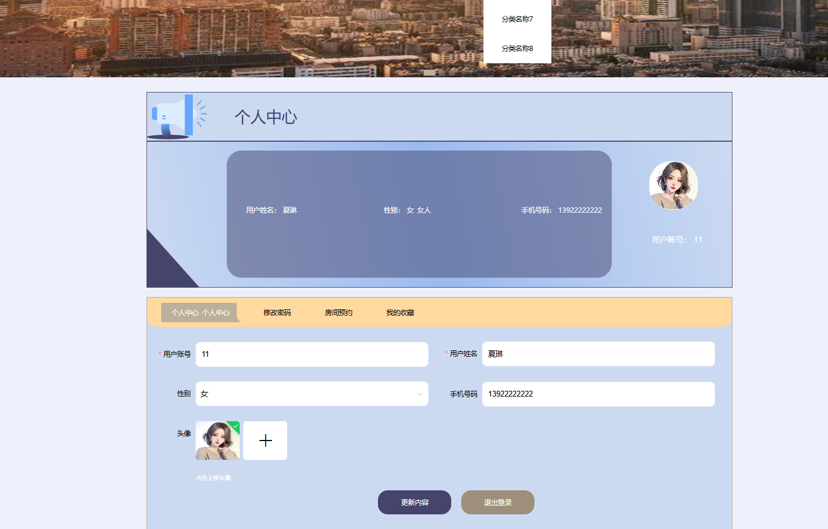Focus the 用户账号 input field

[312, 354]
